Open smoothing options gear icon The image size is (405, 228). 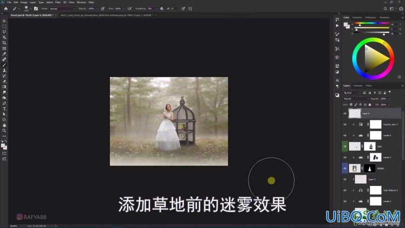pos(162,8)
